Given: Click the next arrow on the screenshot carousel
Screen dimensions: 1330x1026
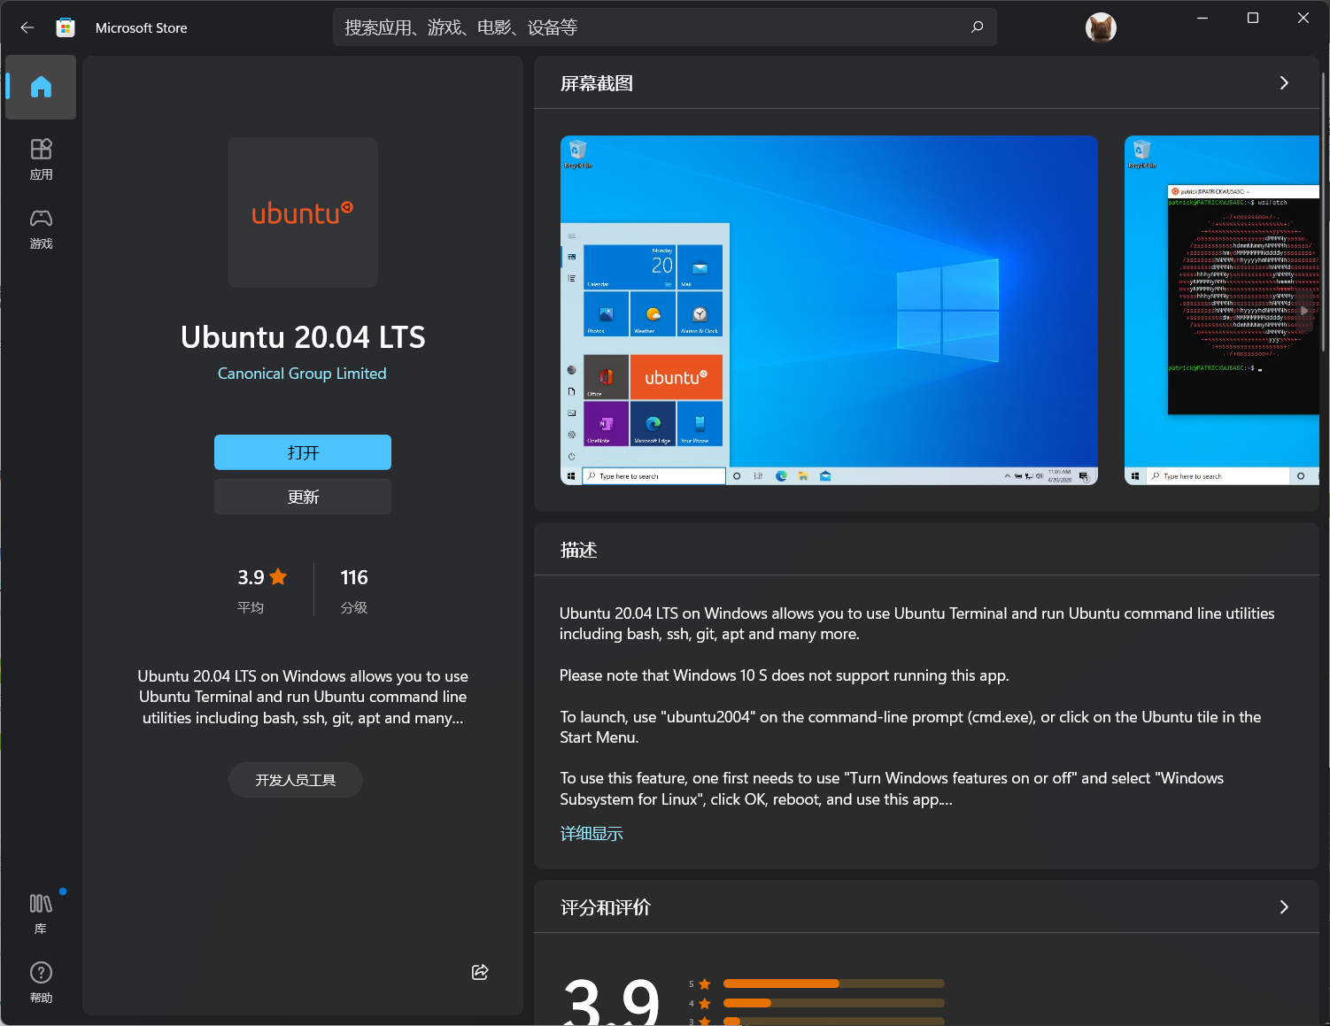Looking at the screenshot, I should coord(1304,311).
